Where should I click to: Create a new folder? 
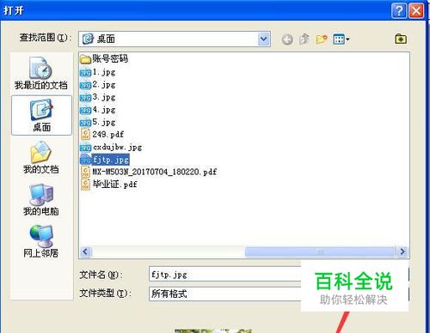click(x=322, y=39)
